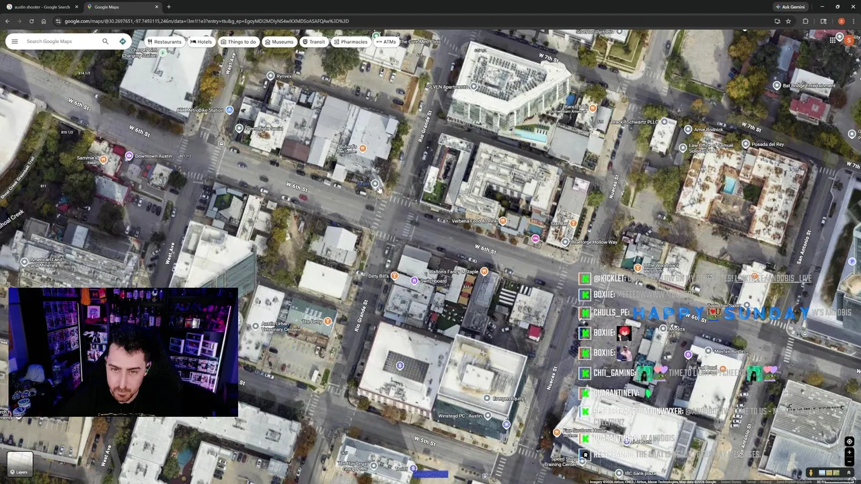861x484 pixels.
Task: Click the American Land and Minerals pin
Action: [x=24, y=261]
